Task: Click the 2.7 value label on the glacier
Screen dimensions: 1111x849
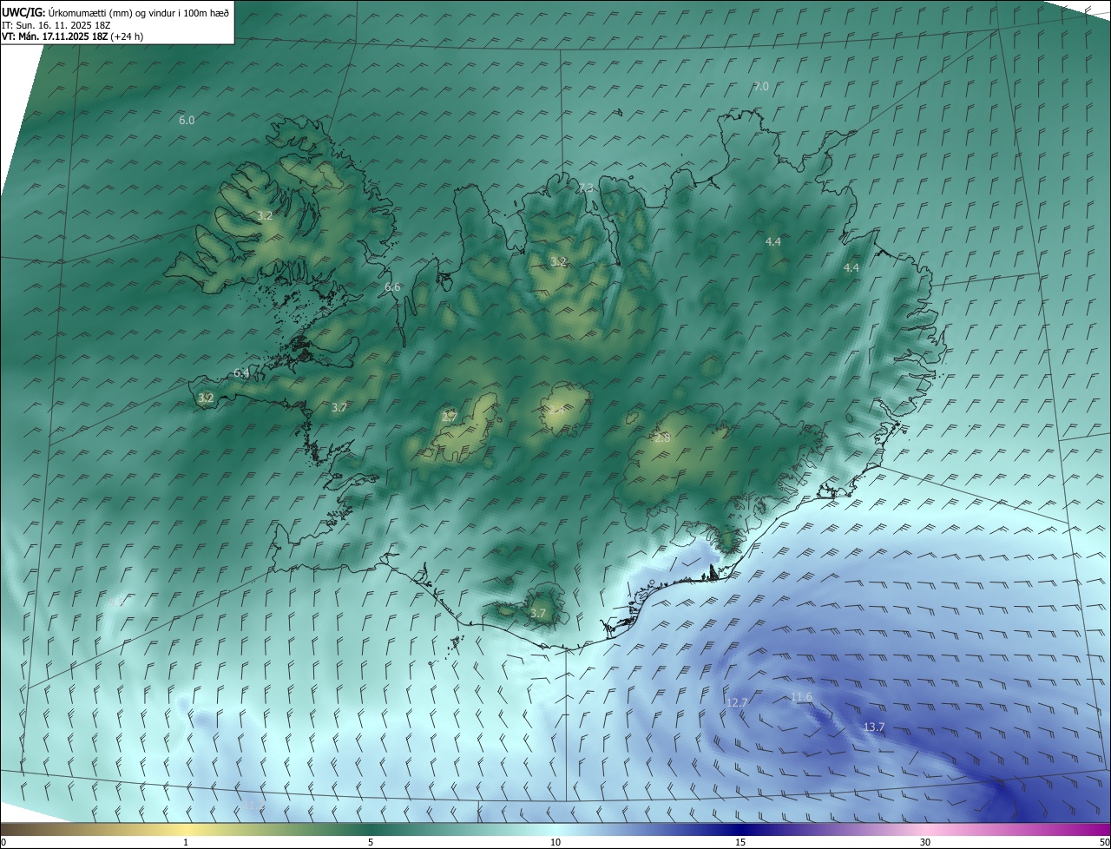Action: click(450, 417)
